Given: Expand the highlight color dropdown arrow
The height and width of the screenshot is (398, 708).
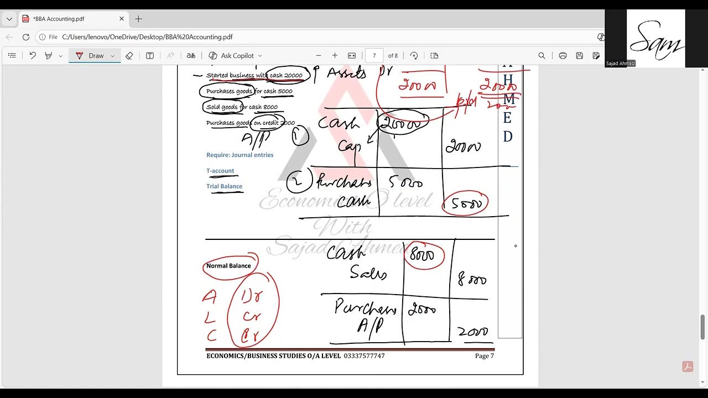Looking at the screenshot, I should tap(60, 56).
